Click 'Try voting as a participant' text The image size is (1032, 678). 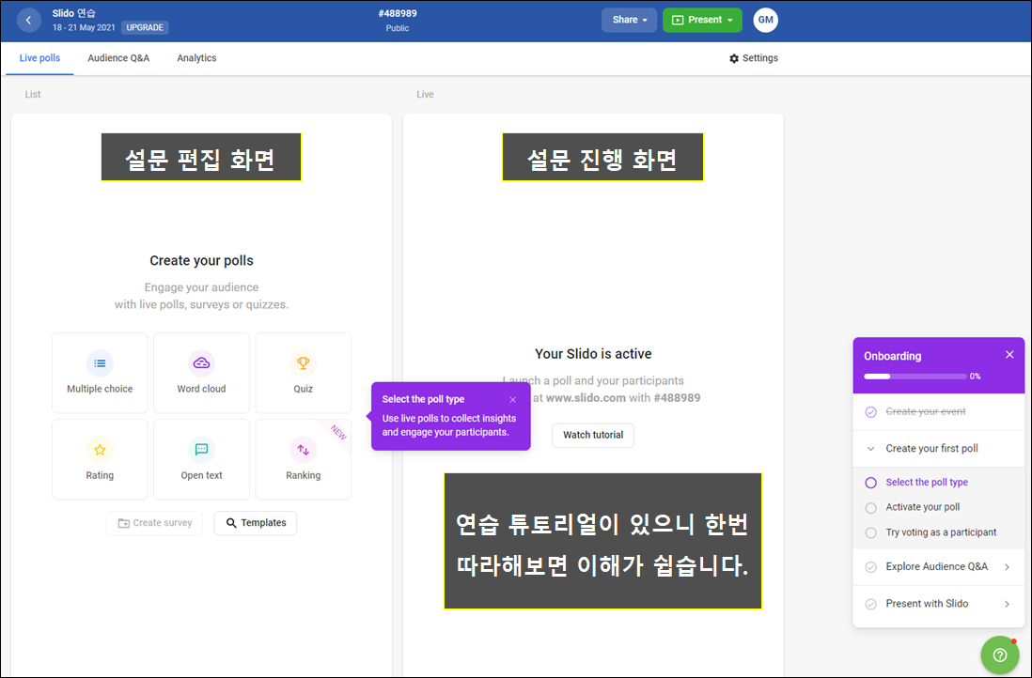pyautogui.click(x=941, y=532)
